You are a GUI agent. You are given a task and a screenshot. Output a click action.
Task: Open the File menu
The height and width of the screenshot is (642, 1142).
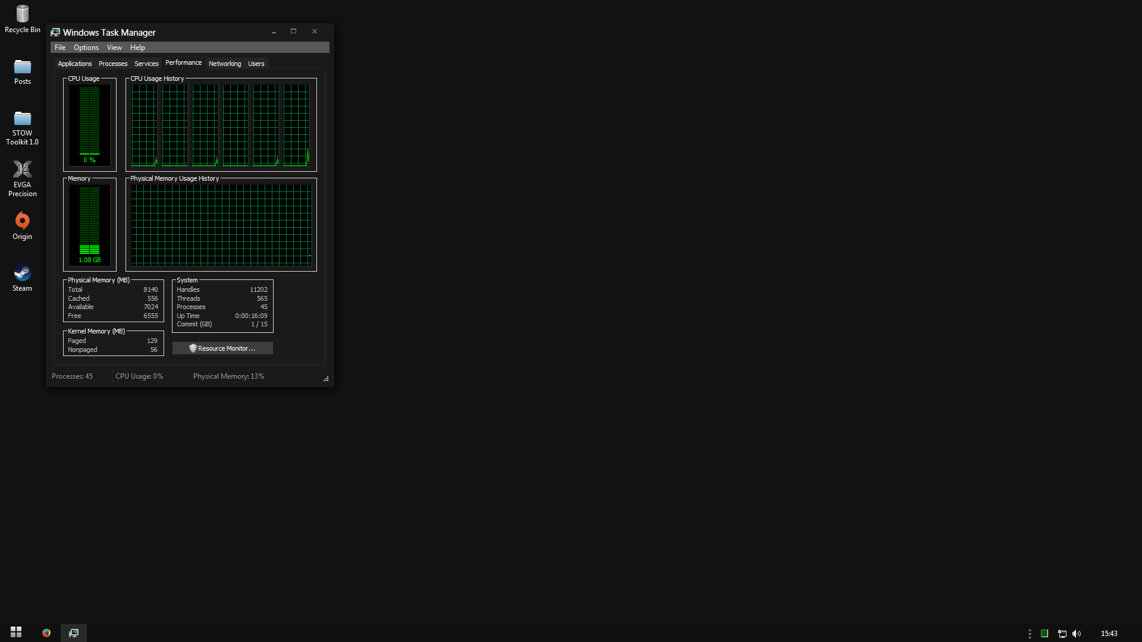click(x=60, y=48)
